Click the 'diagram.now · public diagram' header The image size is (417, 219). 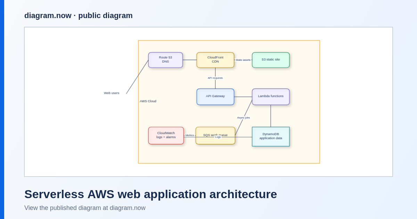[x=79, y=16]
